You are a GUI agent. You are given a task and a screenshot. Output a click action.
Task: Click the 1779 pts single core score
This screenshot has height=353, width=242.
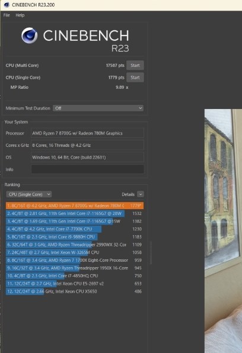tap(116, 78)
